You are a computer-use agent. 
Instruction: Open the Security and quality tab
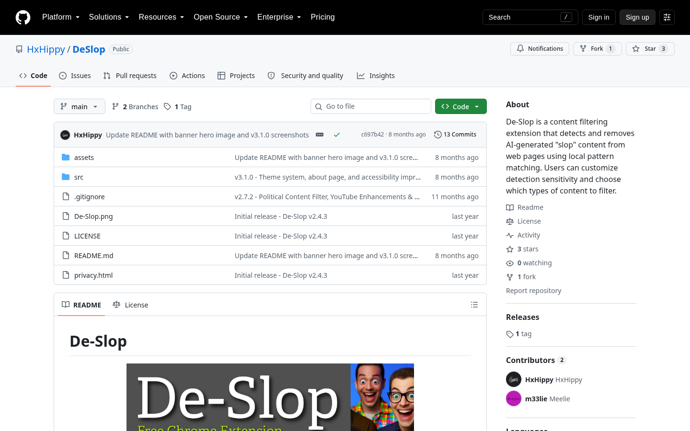[x=305, y=76]
